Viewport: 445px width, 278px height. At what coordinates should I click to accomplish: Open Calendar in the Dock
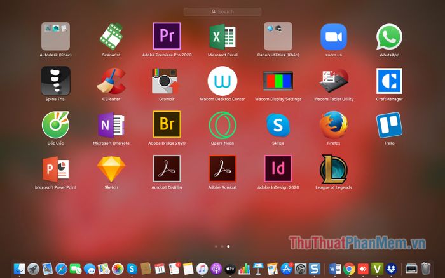(160, 268)
